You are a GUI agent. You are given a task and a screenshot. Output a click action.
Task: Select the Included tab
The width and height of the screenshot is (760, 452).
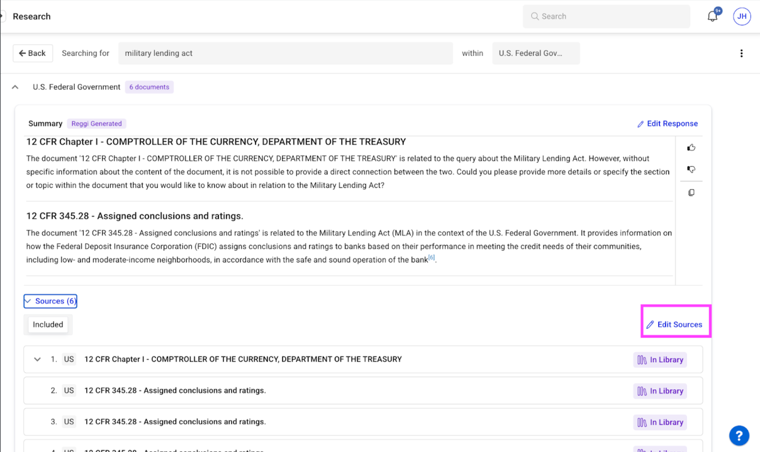click(x=48, y=325)
